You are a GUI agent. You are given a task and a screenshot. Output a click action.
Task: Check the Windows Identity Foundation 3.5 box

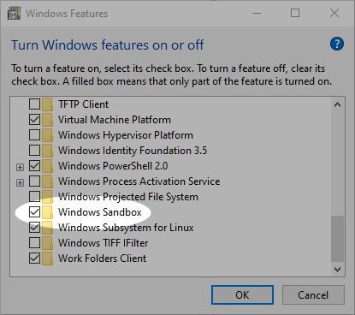pos(34,151)
